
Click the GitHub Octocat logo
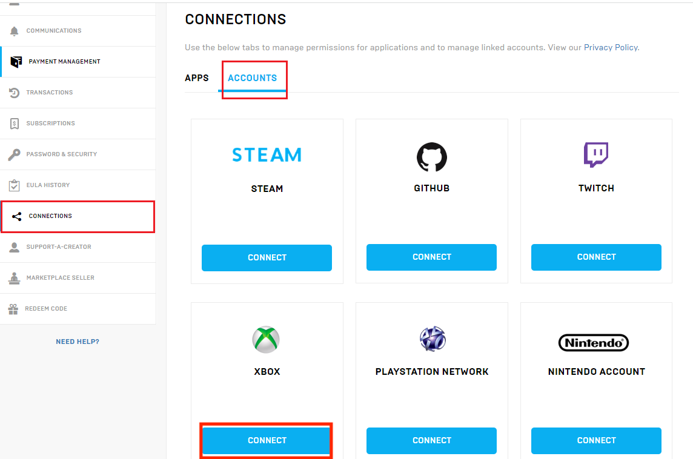[432, 157]
